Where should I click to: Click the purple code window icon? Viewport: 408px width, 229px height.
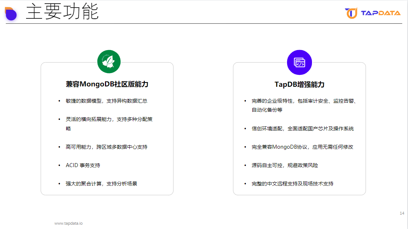click(299, 62)
